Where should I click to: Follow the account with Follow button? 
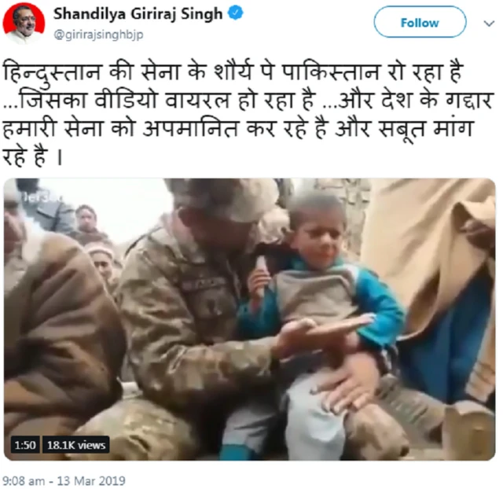420,23
